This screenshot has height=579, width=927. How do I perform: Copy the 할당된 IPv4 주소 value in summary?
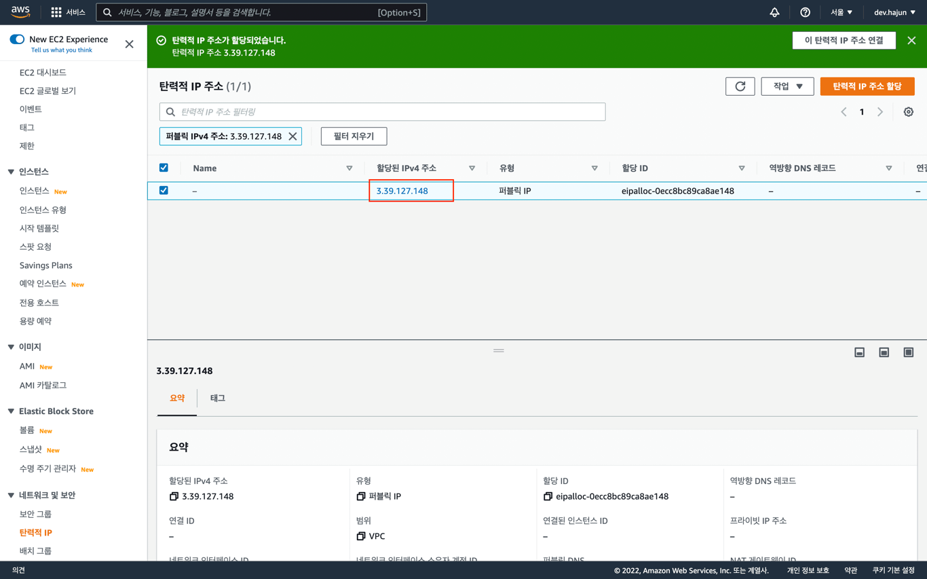174,497
